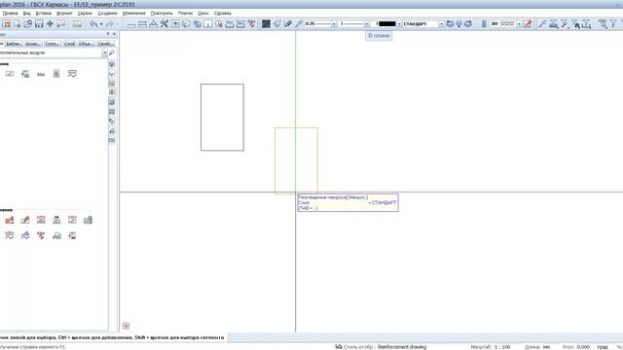Click the first red icon in the lower palette

10,220
